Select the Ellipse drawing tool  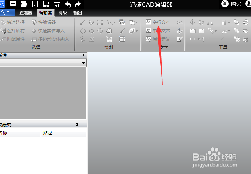coord(92,31)
